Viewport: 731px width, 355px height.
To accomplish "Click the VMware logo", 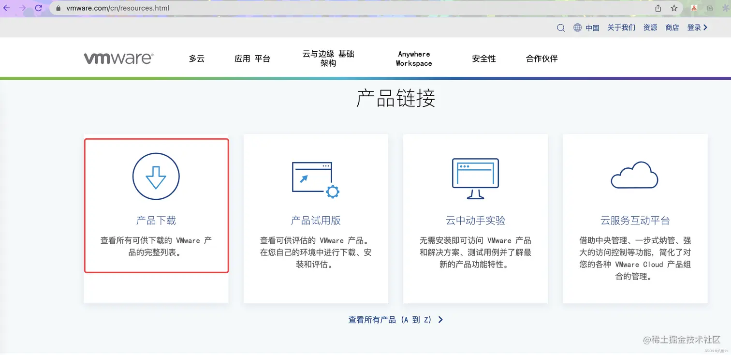I will coord(118,59).
